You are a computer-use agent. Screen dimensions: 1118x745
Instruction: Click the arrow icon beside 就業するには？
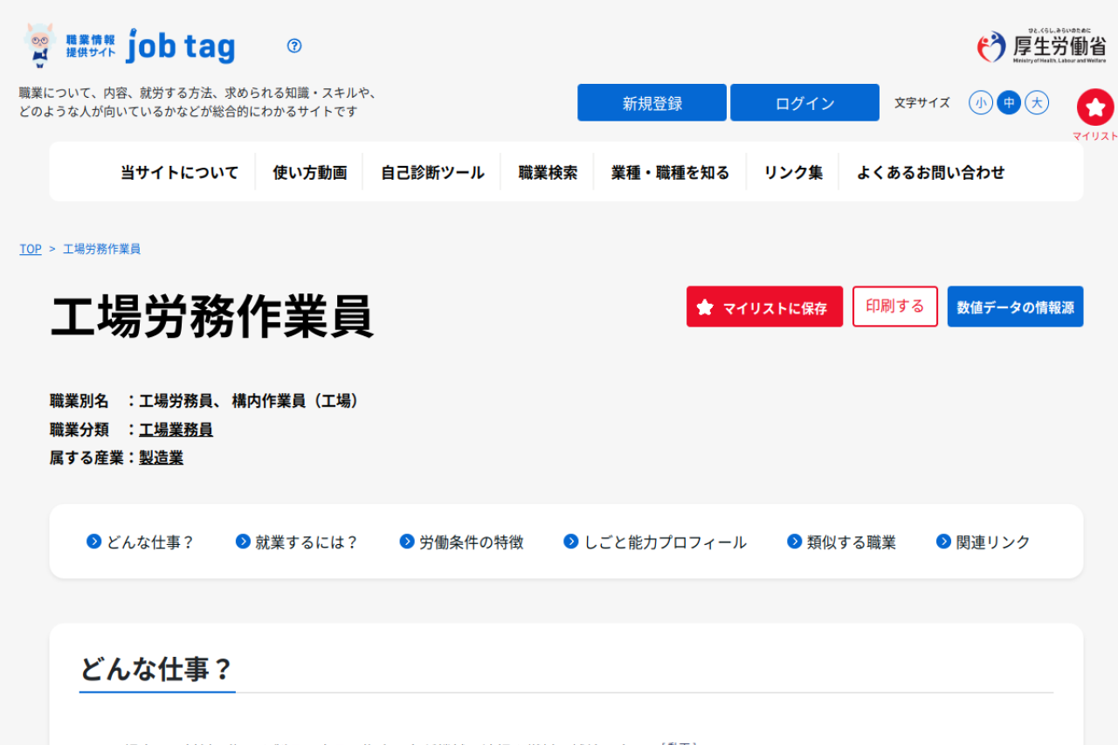tap(243, 542)
